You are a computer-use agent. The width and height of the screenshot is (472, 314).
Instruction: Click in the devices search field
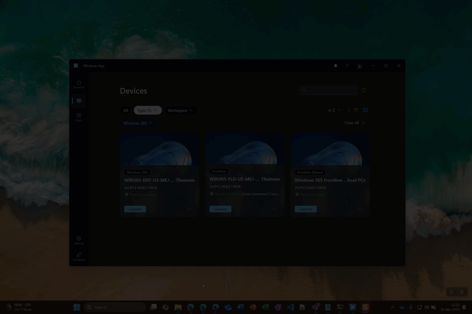click(328, 90)
